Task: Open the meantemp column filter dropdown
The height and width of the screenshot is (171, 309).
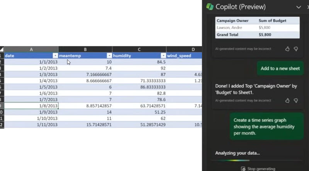Action: (x=109, y=55)
